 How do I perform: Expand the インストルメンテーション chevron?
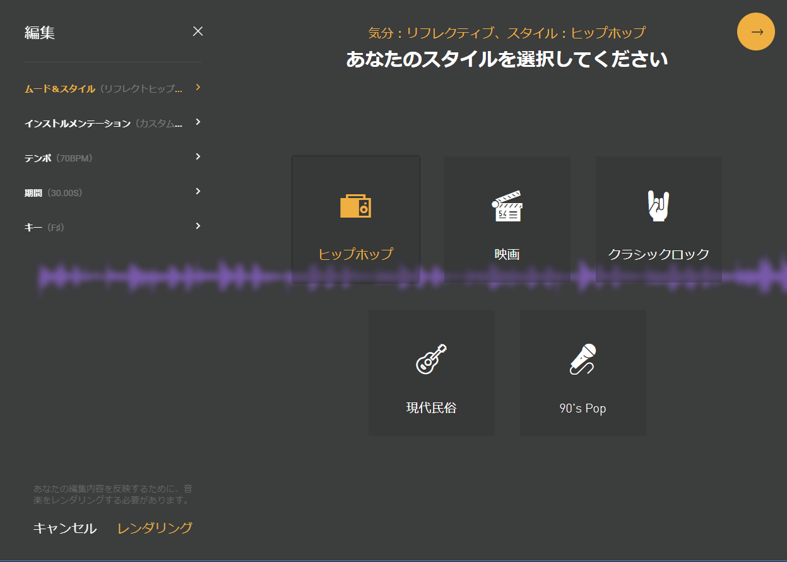[198, 122]
